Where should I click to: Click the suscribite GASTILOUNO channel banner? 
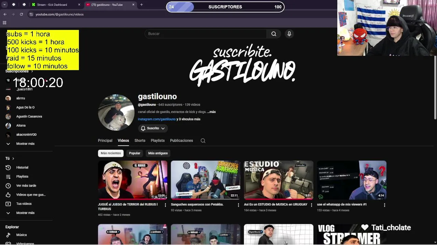click(242, 65)
